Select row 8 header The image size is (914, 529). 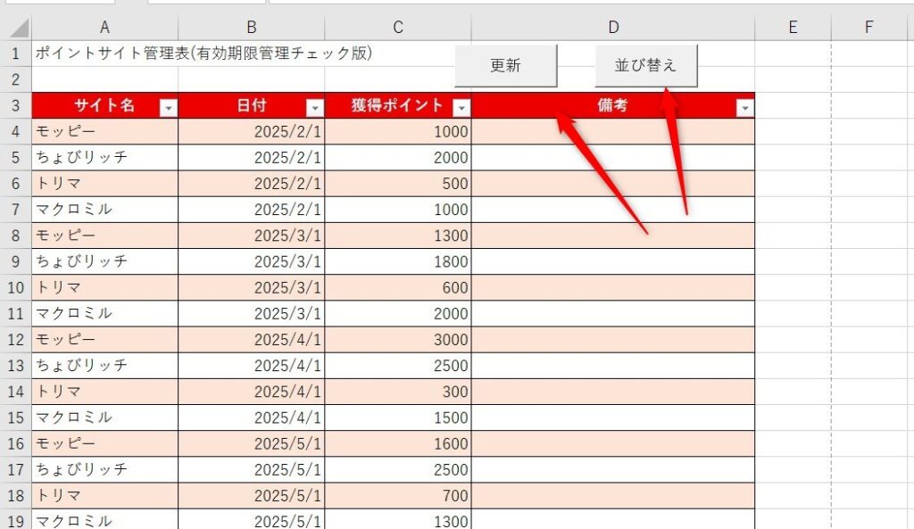coord(16,236)
